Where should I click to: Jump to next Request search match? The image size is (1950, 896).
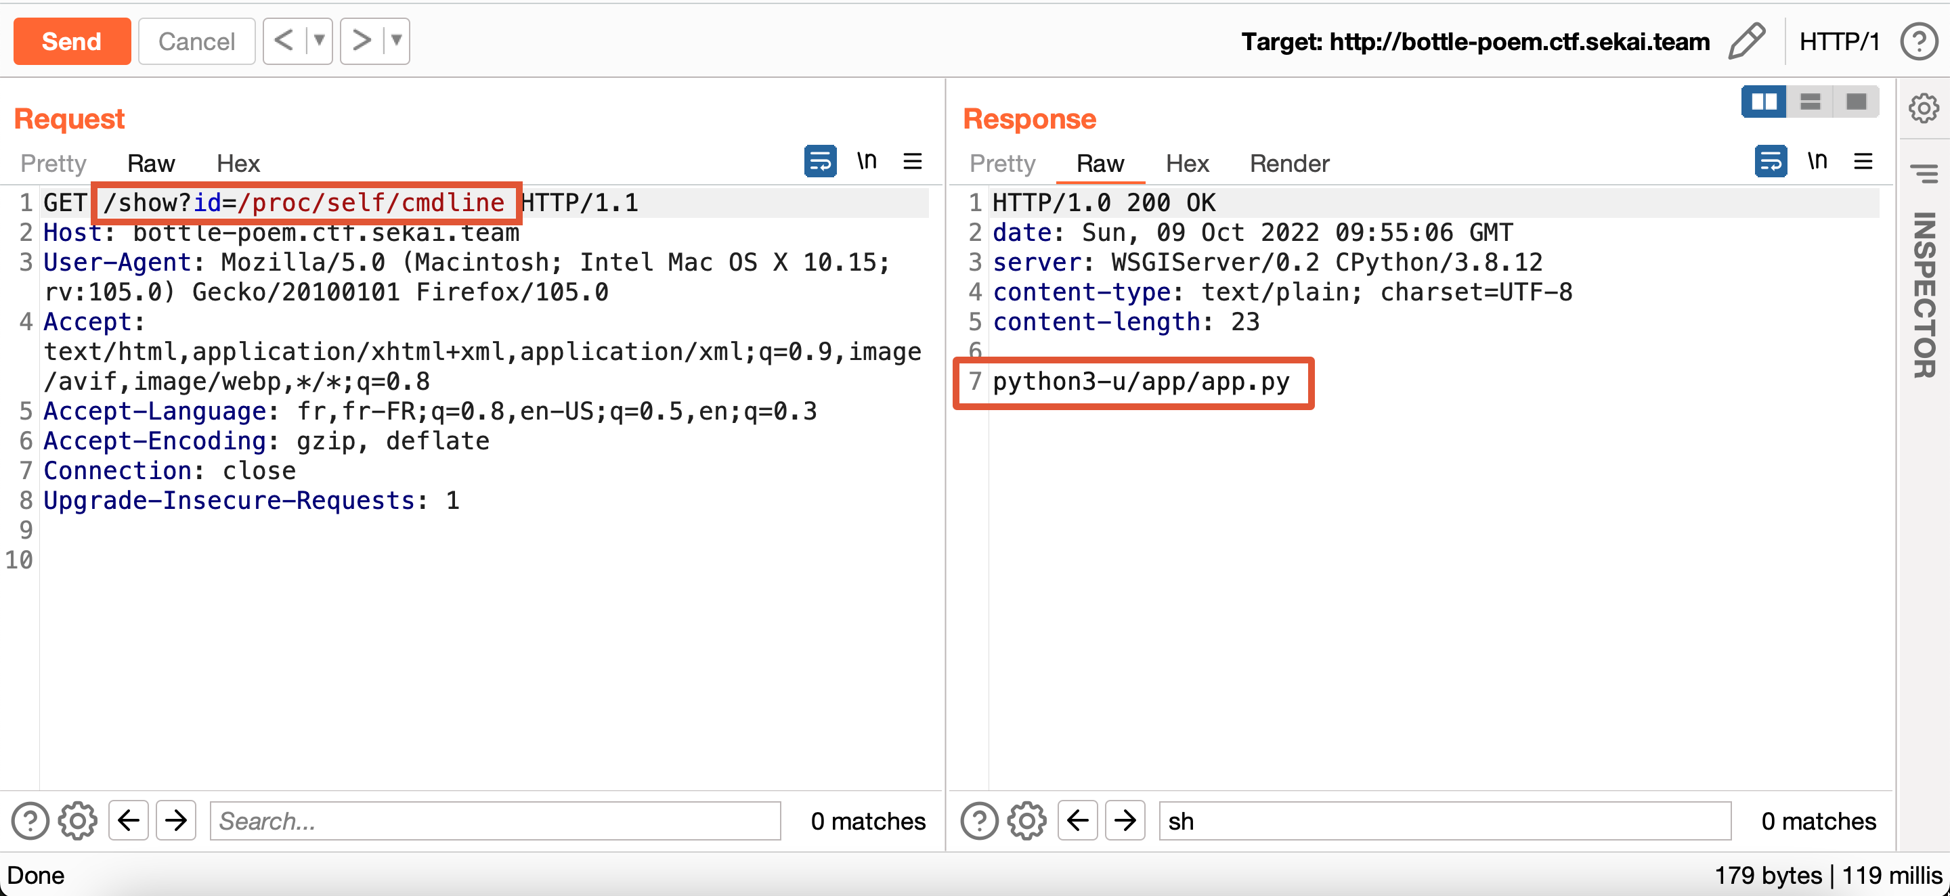click(176, 820)
